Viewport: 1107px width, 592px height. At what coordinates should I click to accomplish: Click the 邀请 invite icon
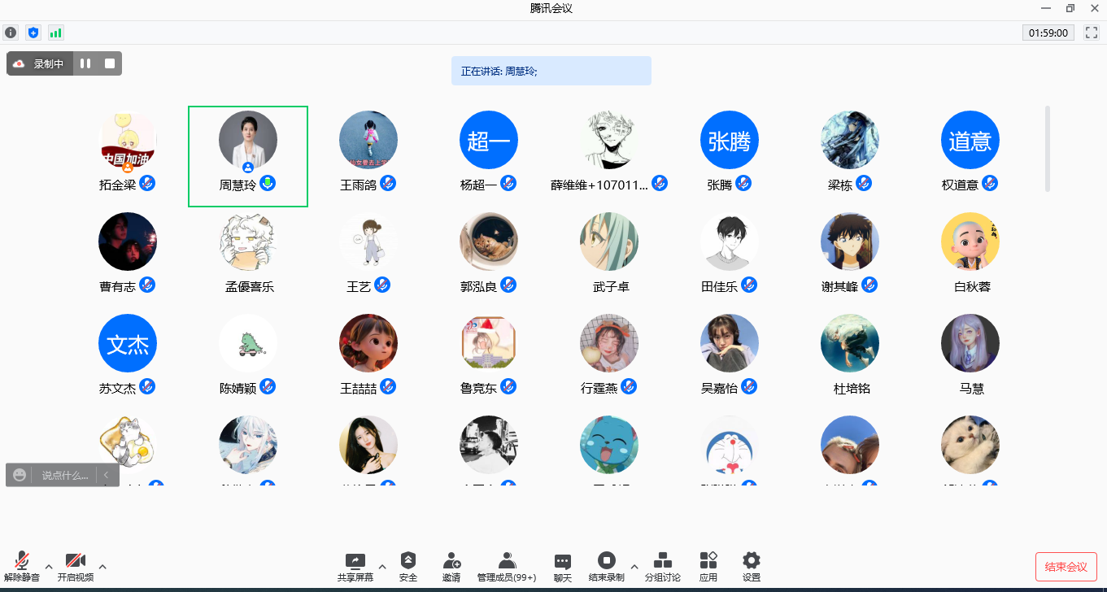pyautogui.click(x=451, y=567)
